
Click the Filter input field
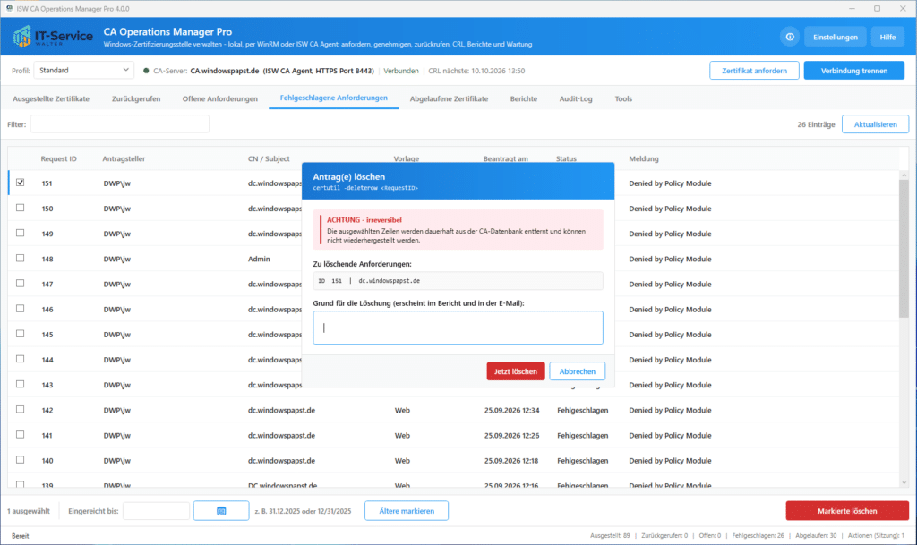tap(120, 123)
